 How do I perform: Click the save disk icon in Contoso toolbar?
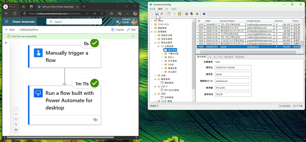coord(157,14)
